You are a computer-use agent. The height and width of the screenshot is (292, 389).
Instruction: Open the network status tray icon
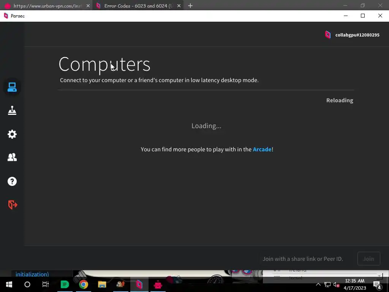point(327,284)
